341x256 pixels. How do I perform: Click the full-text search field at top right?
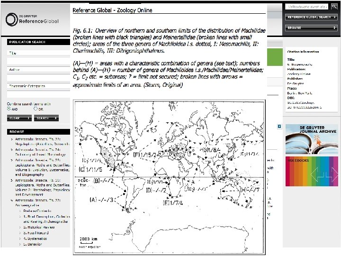pos(306,7)
